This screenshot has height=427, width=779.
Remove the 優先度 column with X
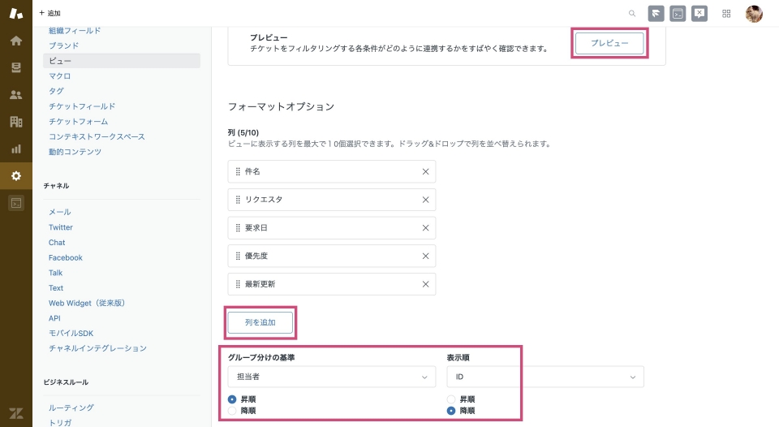point(425,256)
